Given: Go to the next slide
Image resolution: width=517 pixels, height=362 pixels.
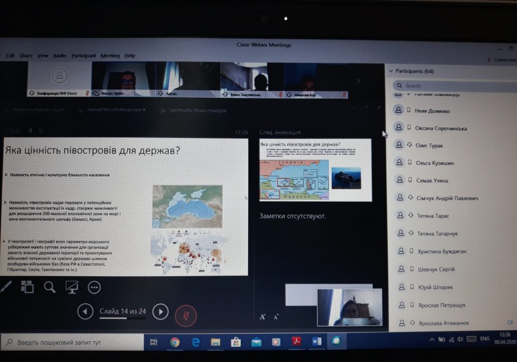Looking at the screenshot, I should 160,311.
